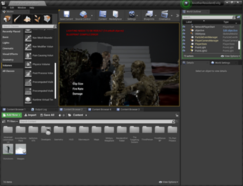Screen dimensions: 243x186
Task: Select the All Classes category
Action: [9, 71]
